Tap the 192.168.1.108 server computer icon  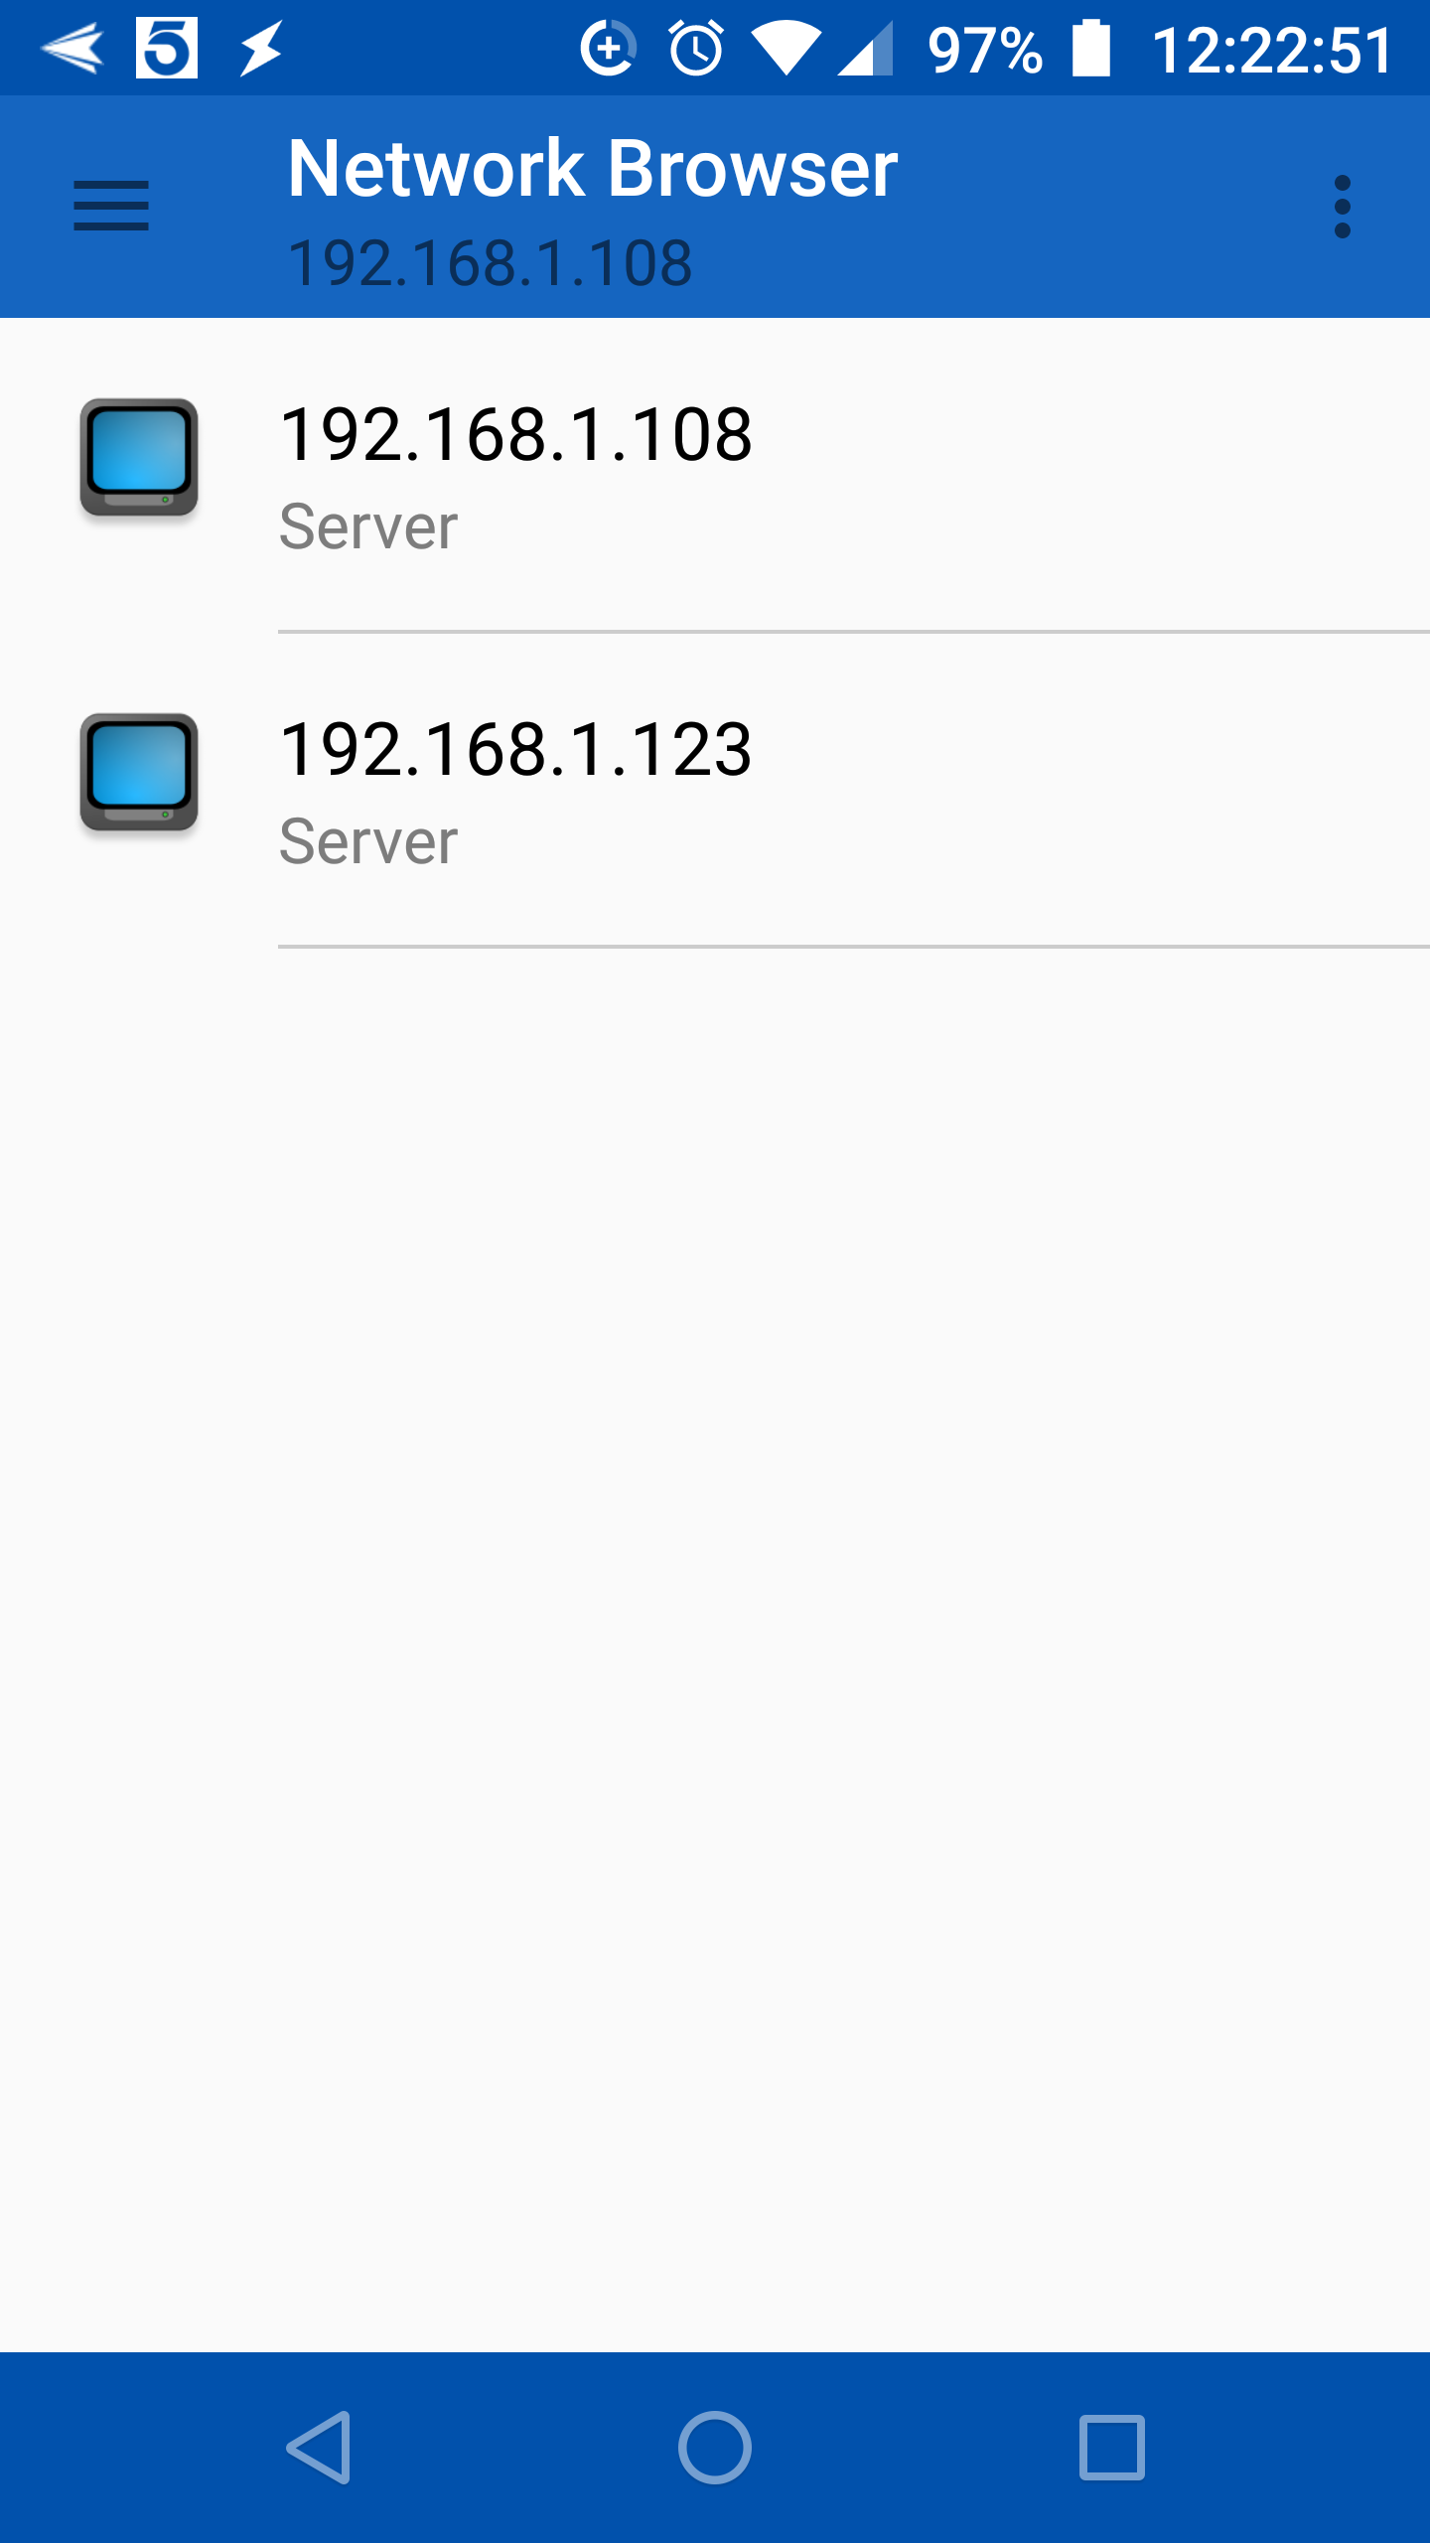coord(139,457)
